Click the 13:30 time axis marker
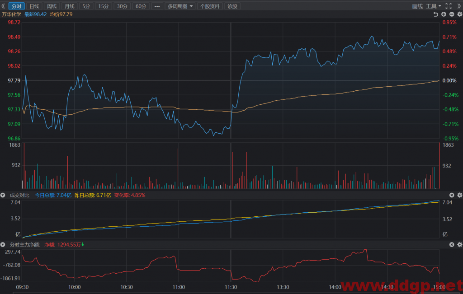The image size is (463, 294). (283, 287)
